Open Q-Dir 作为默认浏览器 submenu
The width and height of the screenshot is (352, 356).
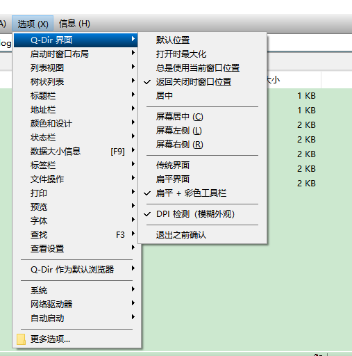click(76, 270)
